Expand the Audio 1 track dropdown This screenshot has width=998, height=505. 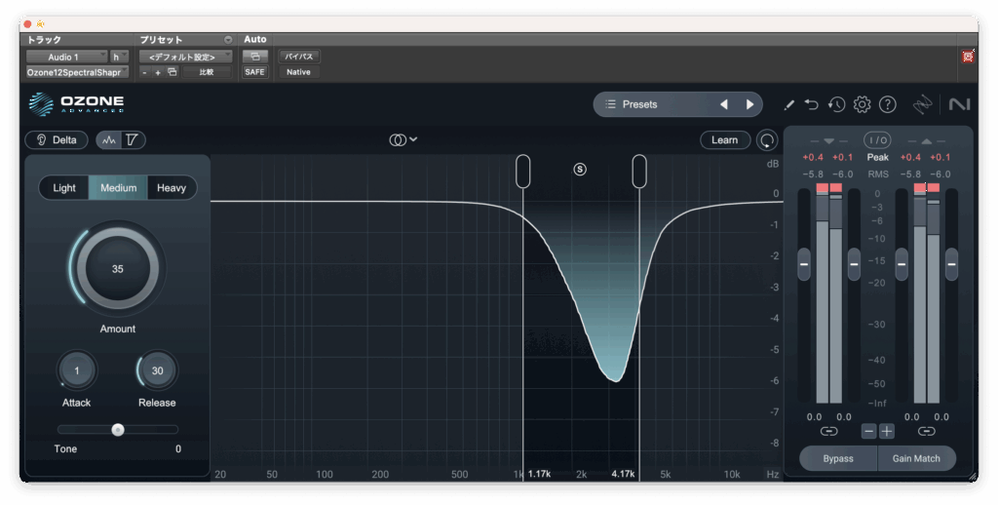pyautogui.click(x=67, y=57)
